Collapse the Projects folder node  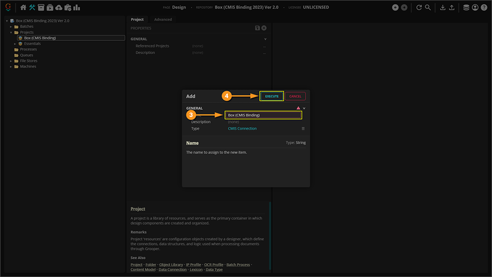coord(11,32)
